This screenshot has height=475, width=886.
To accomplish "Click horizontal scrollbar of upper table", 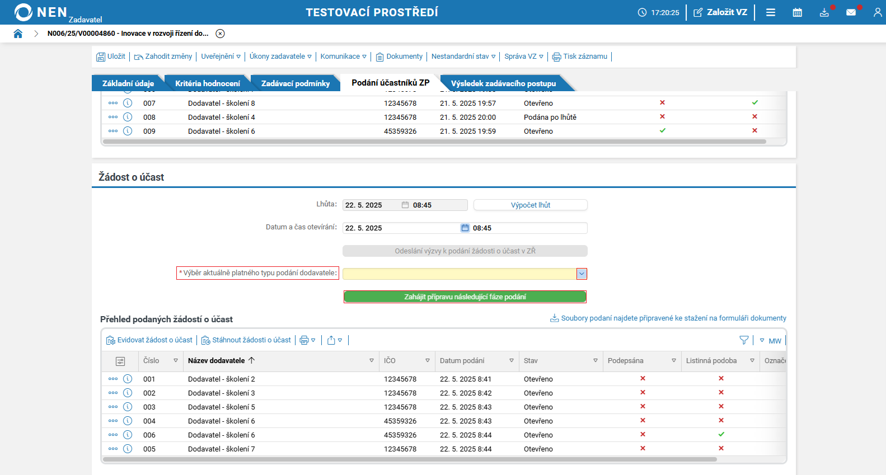I will (434, 142).
